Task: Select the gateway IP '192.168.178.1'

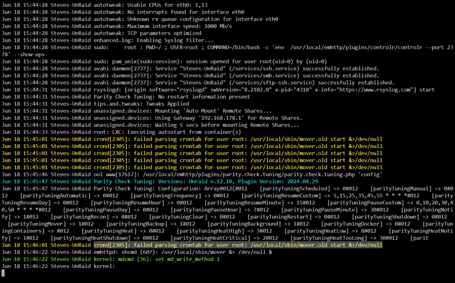Action: click(221, 118)
